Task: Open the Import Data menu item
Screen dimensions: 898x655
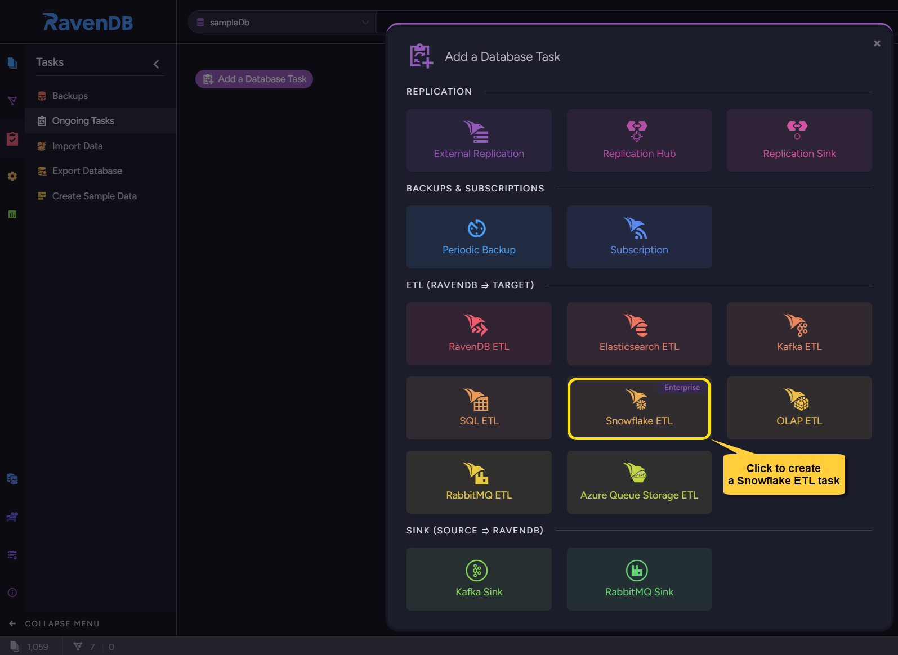Action: click(x=100, y=146)
